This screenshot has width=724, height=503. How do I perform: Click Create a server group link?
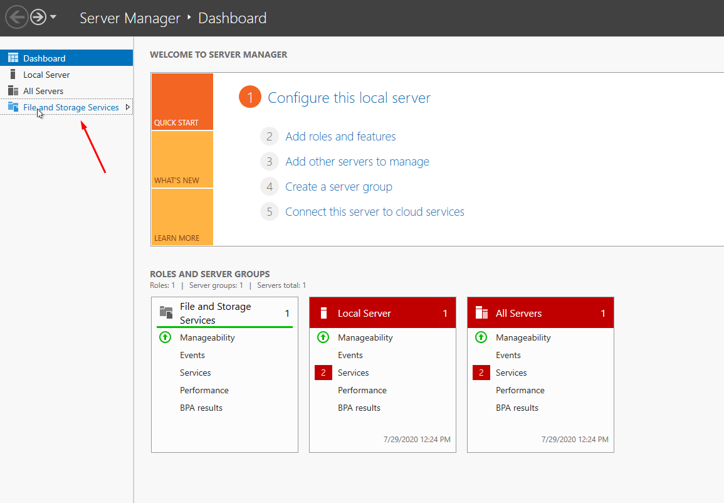338,187
